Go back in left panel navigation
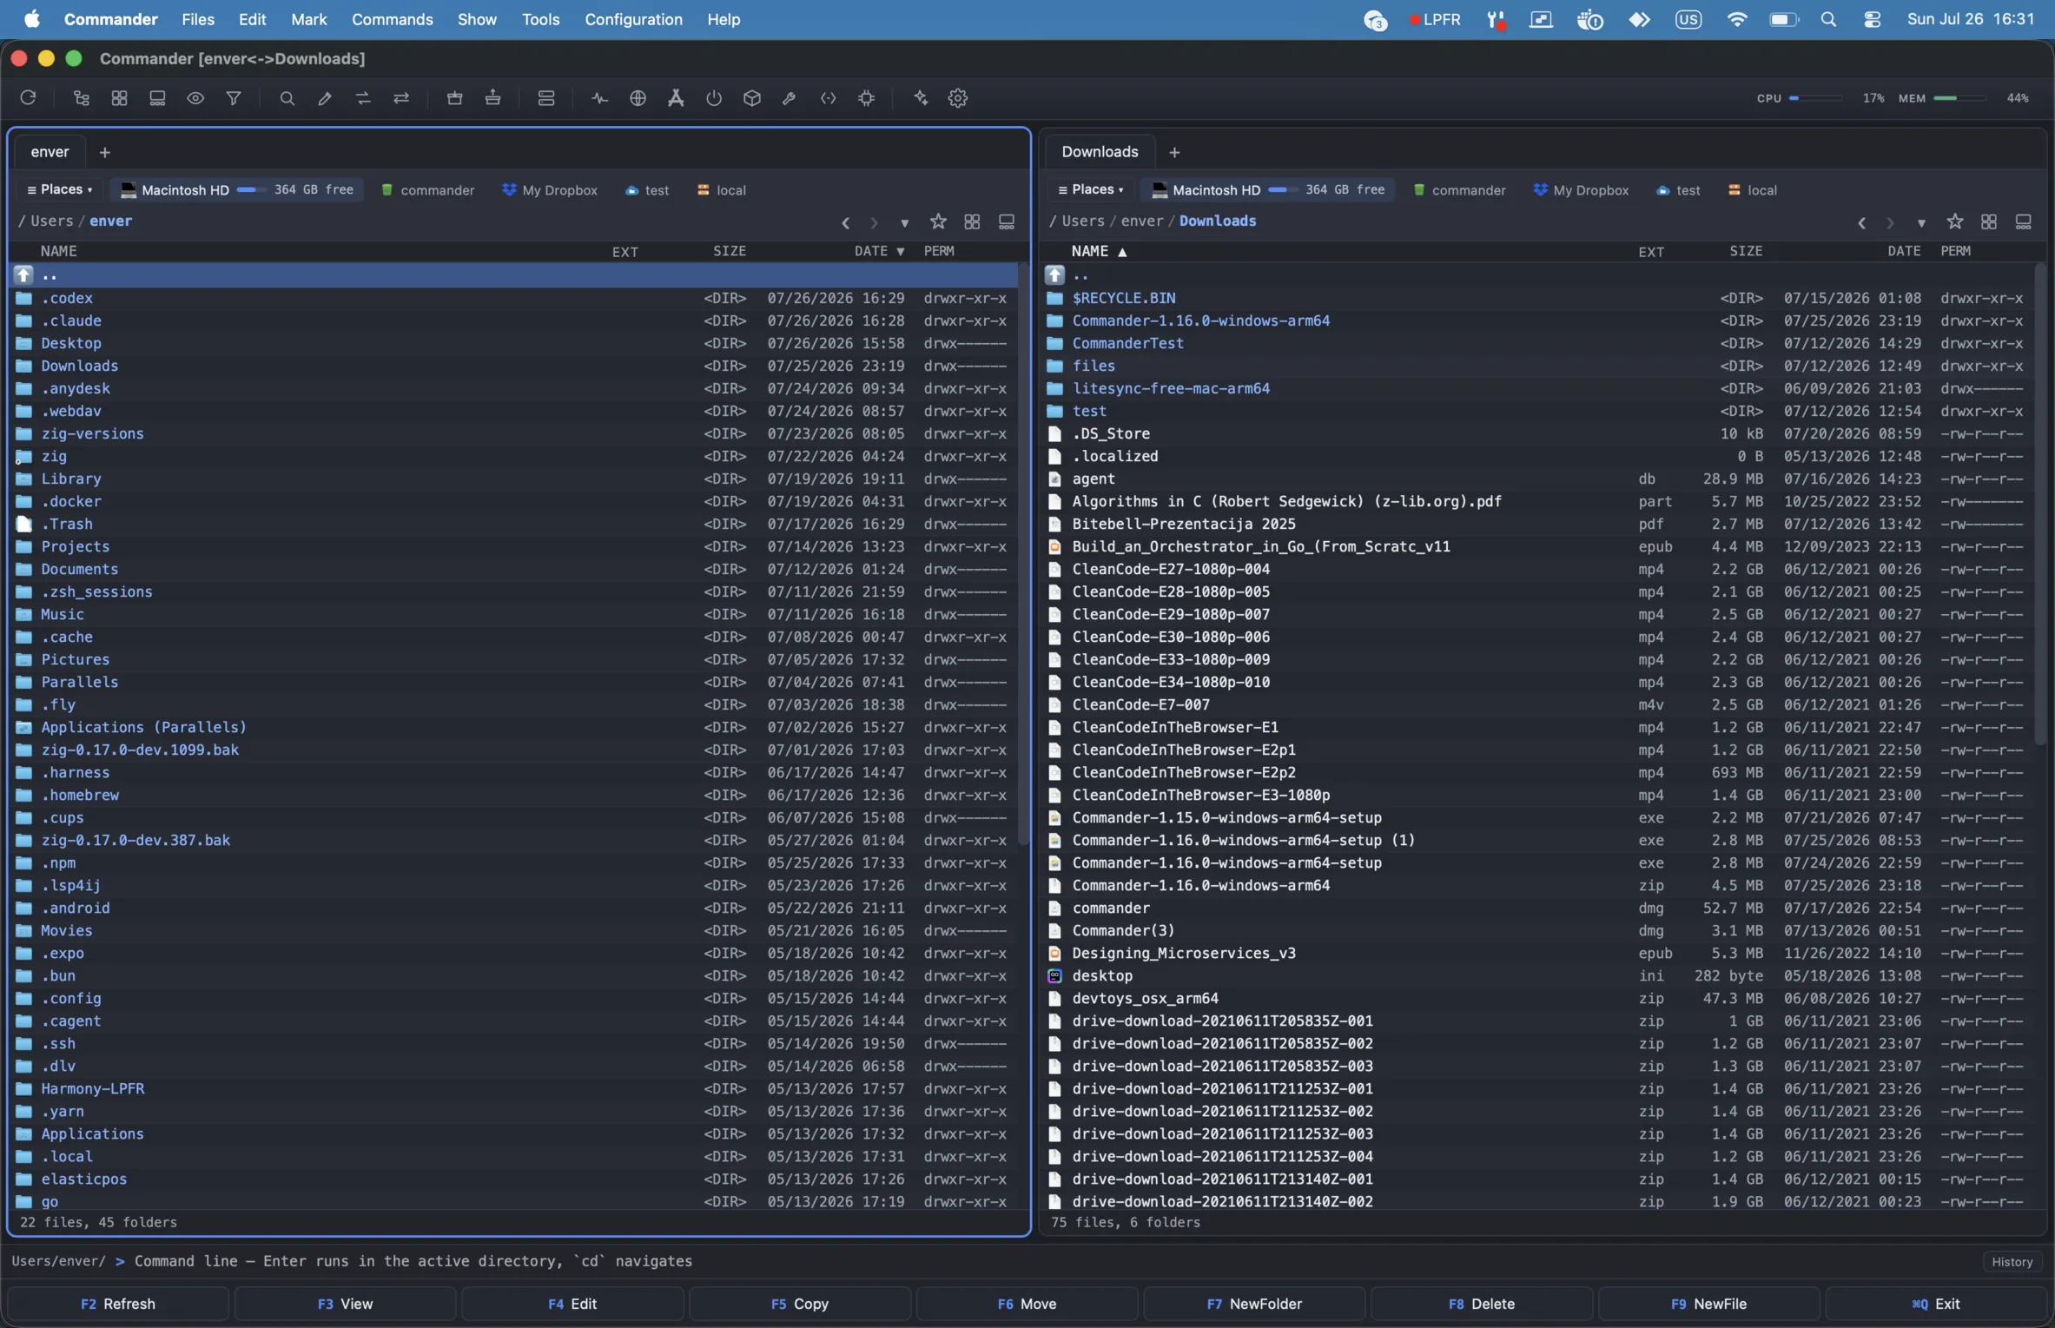 pyautogui.click(x=845, y=223)
